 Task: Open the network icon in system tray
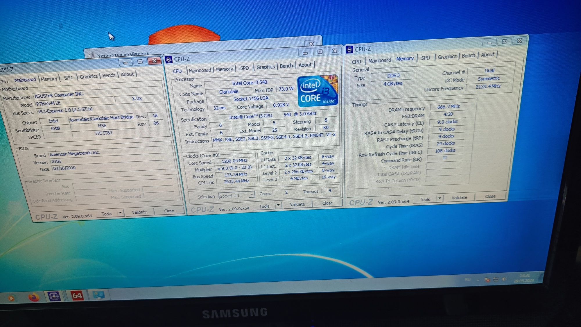[x=496, y=279]
